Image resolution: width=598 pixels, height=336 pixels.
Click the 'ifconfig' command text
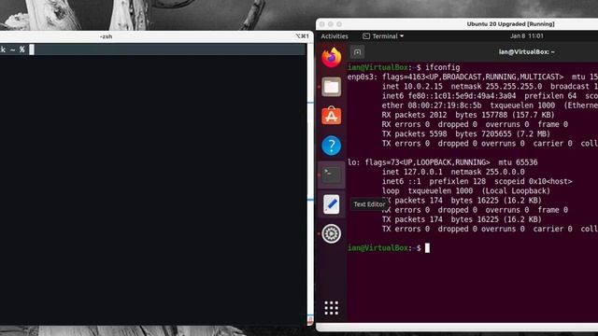pos(442,67)
